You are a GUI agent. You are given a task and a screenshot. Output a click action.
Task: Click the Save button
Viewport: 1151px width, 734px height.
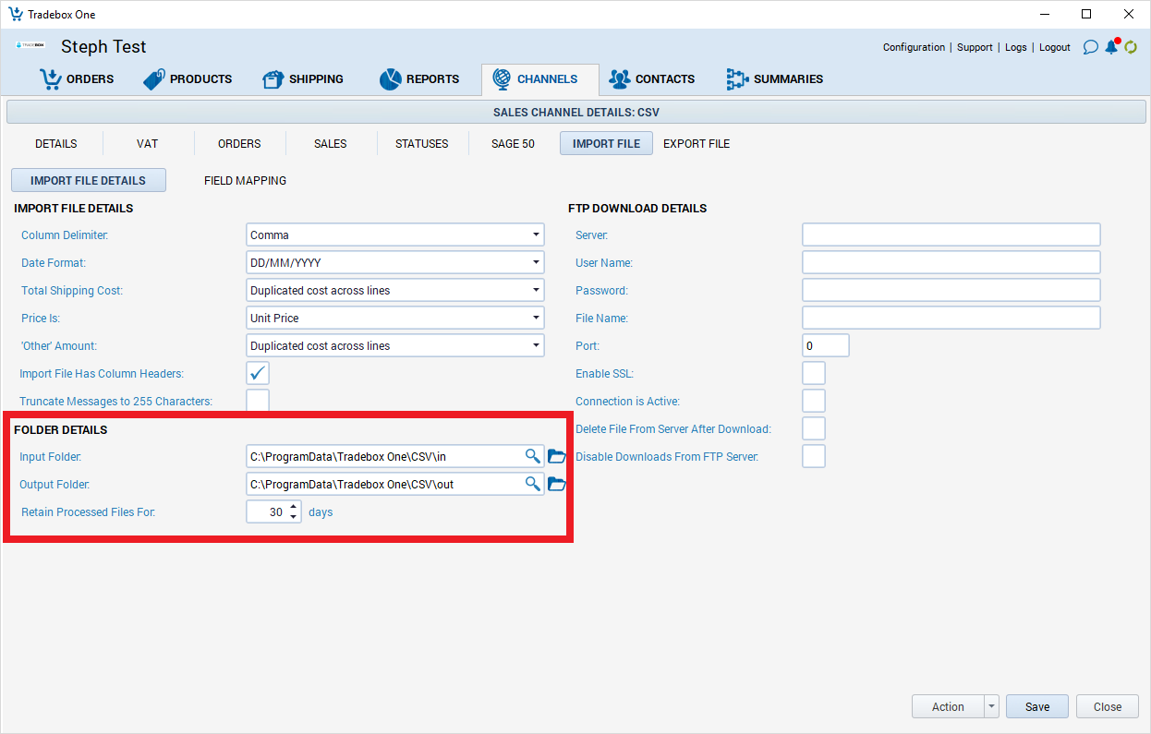click(1037, 706)
